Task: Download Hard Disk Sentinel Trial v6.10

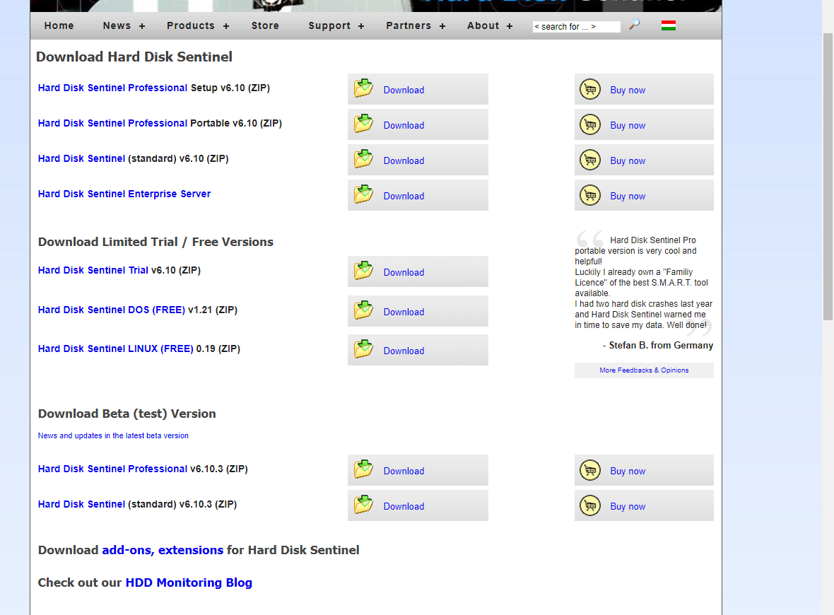Action: pyautogui.click(x=404, y=272)
